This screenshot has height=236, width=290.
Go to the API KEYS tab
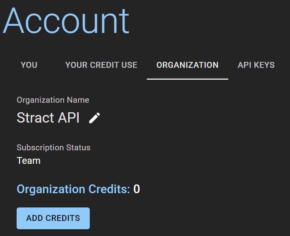pos(256,65)
